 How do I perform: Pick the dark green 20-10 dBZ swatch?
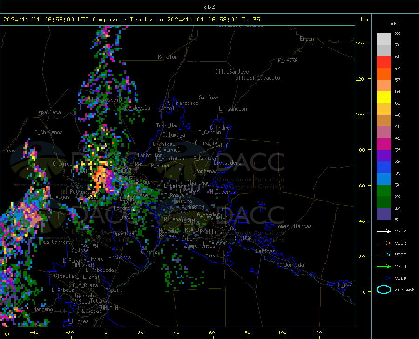point(384,202)
